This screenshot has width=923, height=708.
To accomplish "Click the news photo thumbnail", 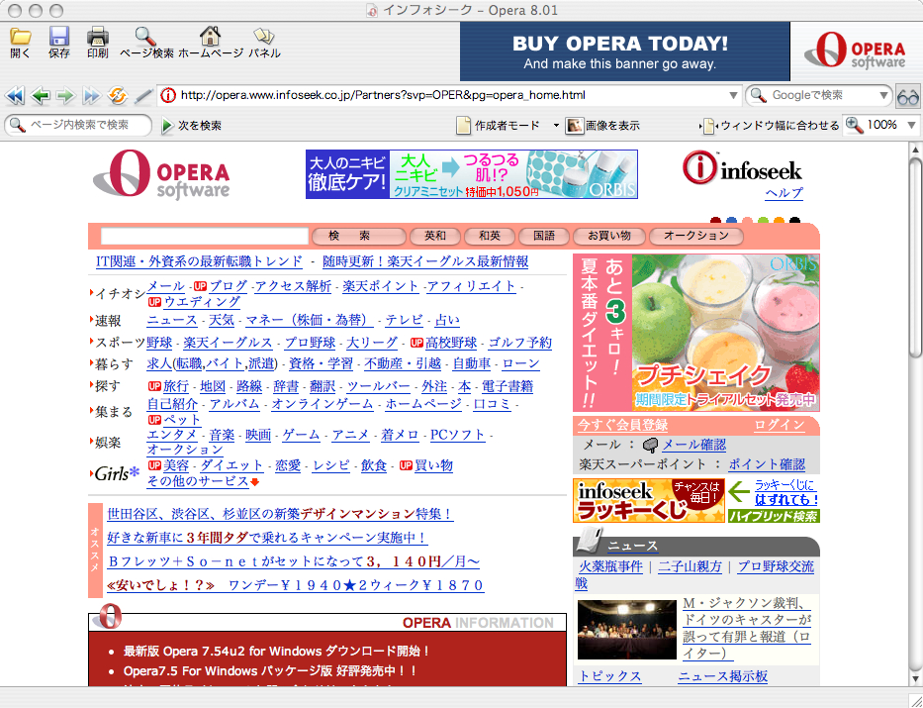I will [x=627, y=630].
